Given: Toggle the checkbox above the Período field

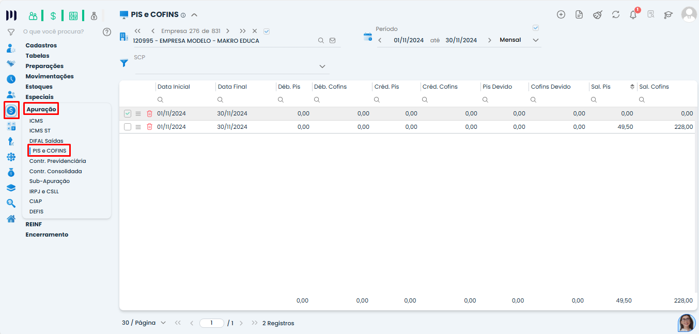Looking at the screenshot, I should pos(536,28).
